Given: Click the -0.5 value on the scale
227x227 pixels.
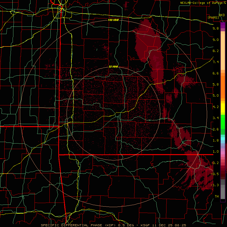Looking at the screenshot, I should click(215, 174).
